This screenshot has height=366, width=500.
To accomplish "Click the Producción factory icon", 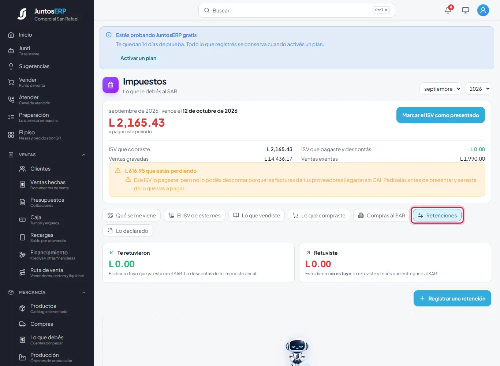I will click(x=22, y=358).
